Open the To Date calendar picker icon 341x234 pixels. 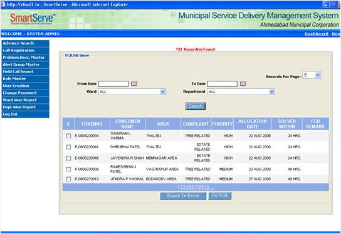243,84
